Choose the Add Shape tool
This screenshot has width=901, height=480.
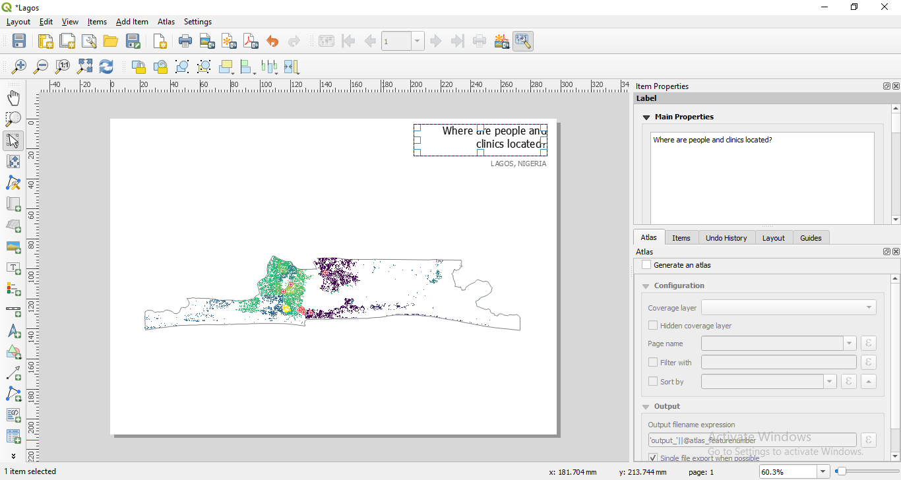pos(13,352)
